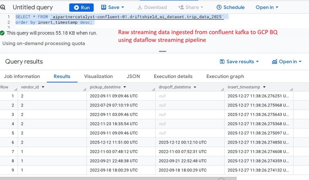
Task: Switch to the JSON tab
Action: click(133, 76)
